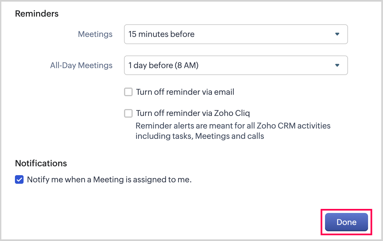Click the reminder alerts description text
The image size is (383, 241).
tap(233, 131)
